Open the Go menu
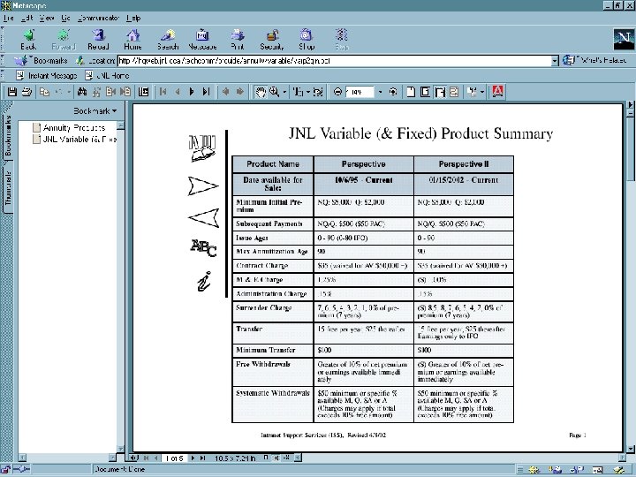This screenshot has height=477, width=636. click(65, 18)
